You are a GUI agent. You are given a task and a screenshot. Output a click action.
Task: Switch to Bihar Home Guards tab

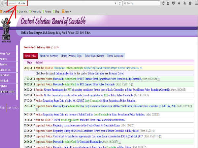[x=94, y=56]
